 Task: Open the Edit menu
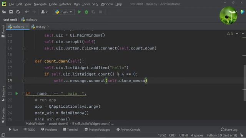(19, 4)
